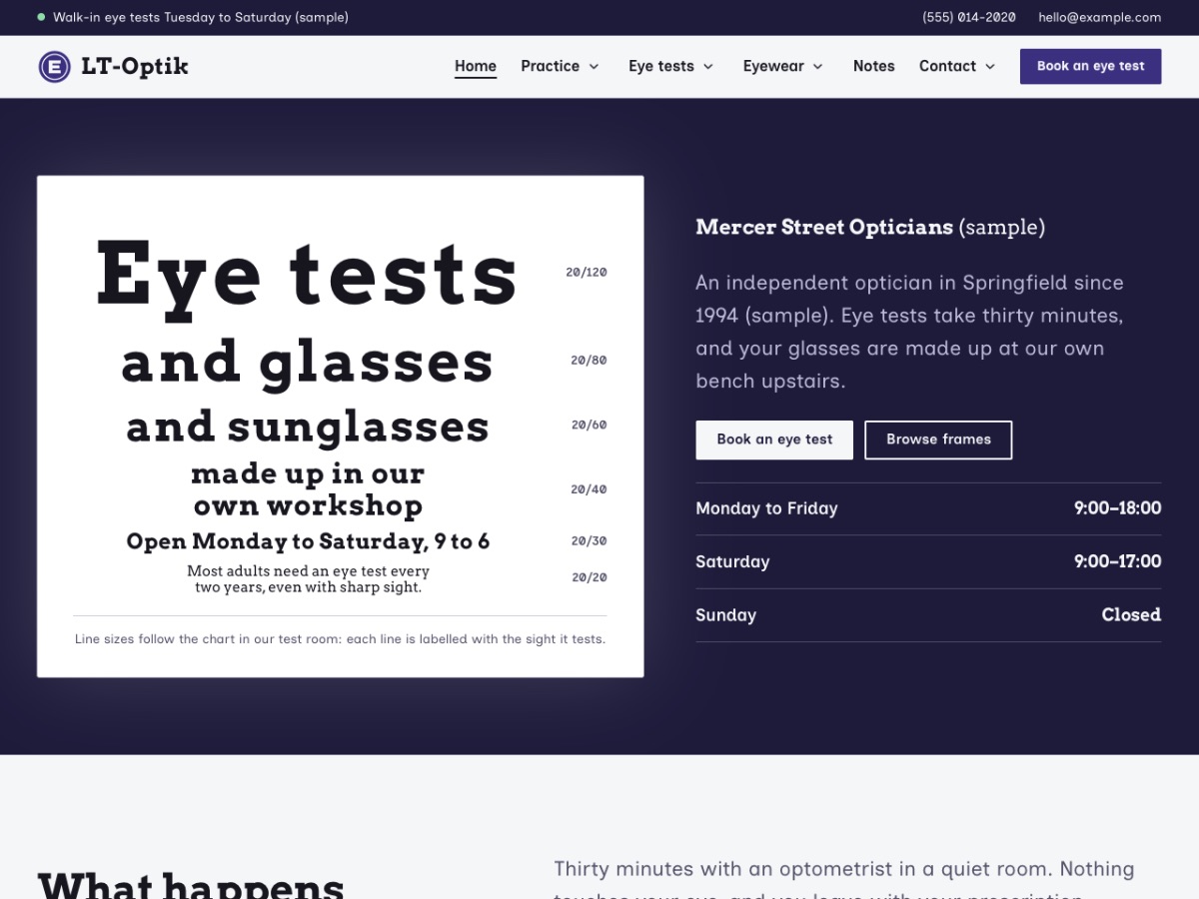This screenshot has width=1199, height=899.
Task: Click the LT-Optik circular E logo icon
Action: (54, 67)
